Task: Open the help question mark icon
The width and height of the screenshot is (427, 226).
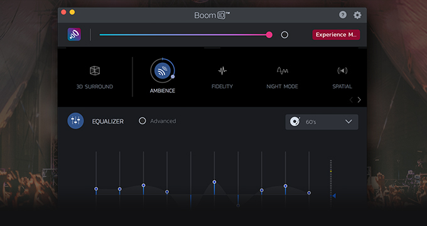Action: (343, 14)
